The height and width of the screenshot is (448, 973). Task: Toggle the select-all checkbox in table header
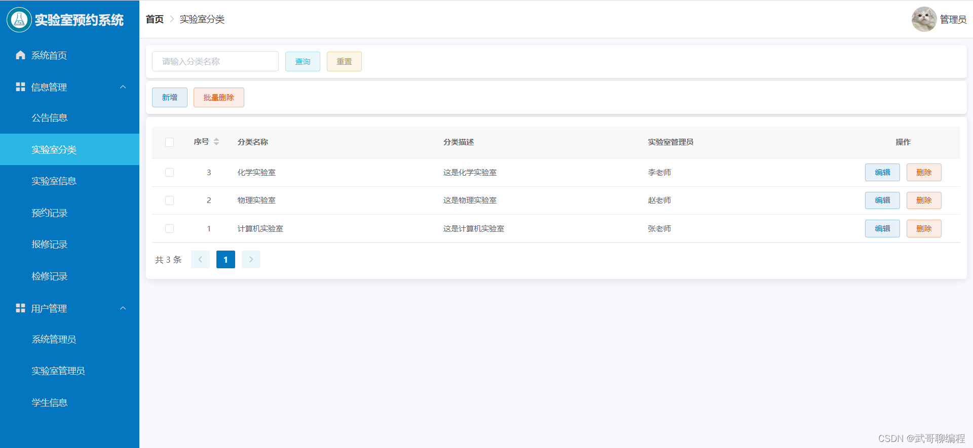click(169, 142)
